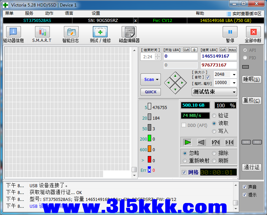
Task: Click the Pause (暂停) icon
Action: click(x=230, y=32)
